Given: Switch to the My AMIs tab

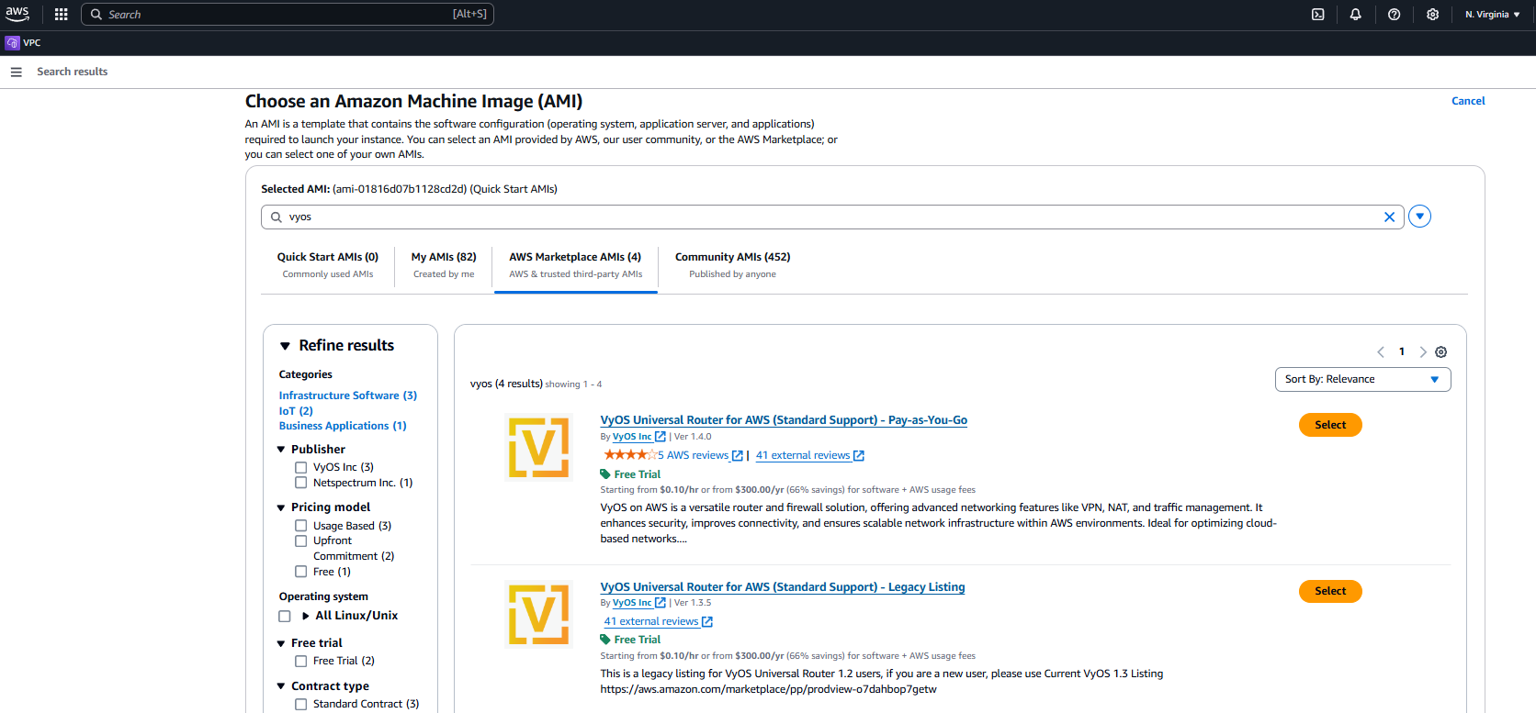Looking at the screenshot, I should pyautogui.click(x=444, y=264).
